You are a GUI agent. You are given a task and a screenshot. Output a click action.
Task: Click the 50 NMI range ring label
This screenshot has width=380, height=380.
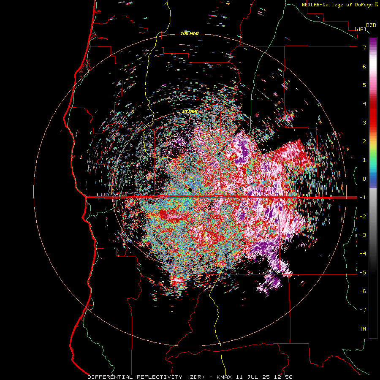(x=190, y=112)
